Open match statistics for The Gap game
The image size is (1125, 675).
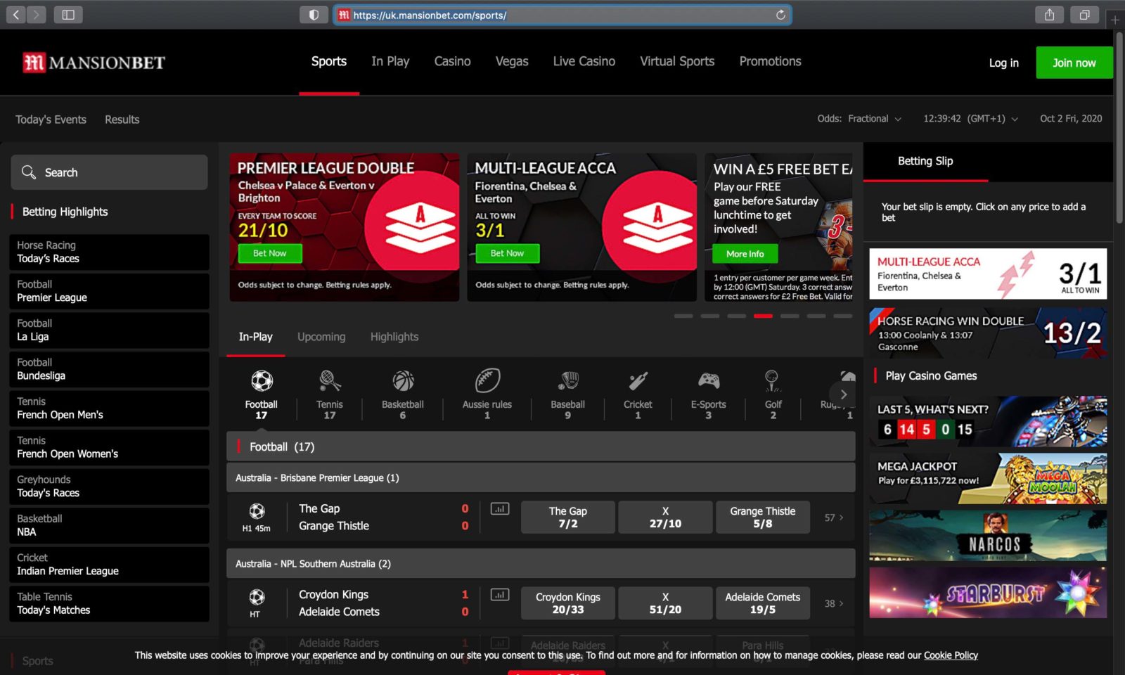coord(499,508)
